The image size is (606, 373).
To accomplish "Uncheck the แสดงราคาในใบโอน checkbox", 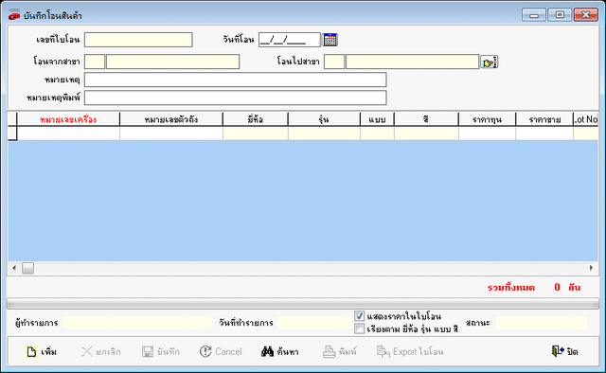I will coord(360,316).
